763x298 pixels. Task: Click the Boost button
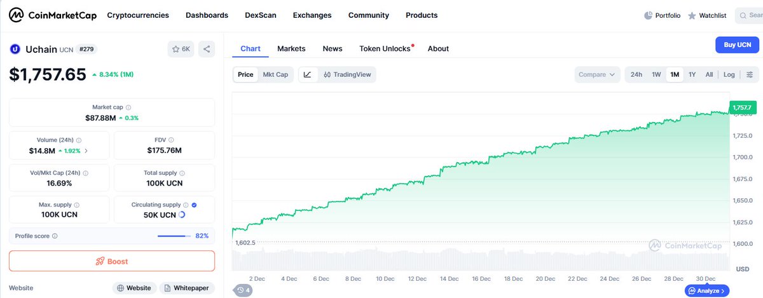coord(112,261)
